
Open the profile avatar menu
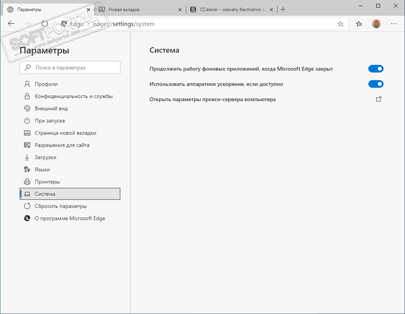point(376,24)
